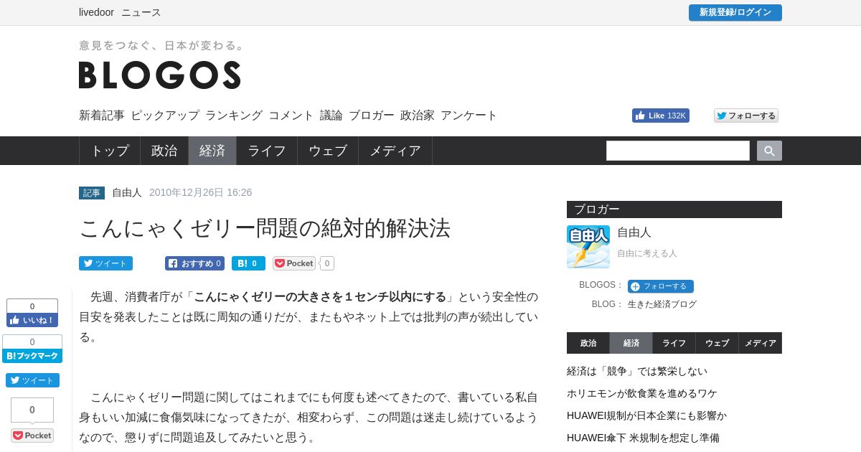Open the ランキング link in top menu
The width and height of the screenshot is (861, 452).
pyautogui.click(x=234, y=115)
